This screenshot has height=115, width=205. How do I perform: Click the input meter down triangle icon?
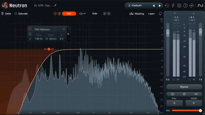click(x=175, y=13)
